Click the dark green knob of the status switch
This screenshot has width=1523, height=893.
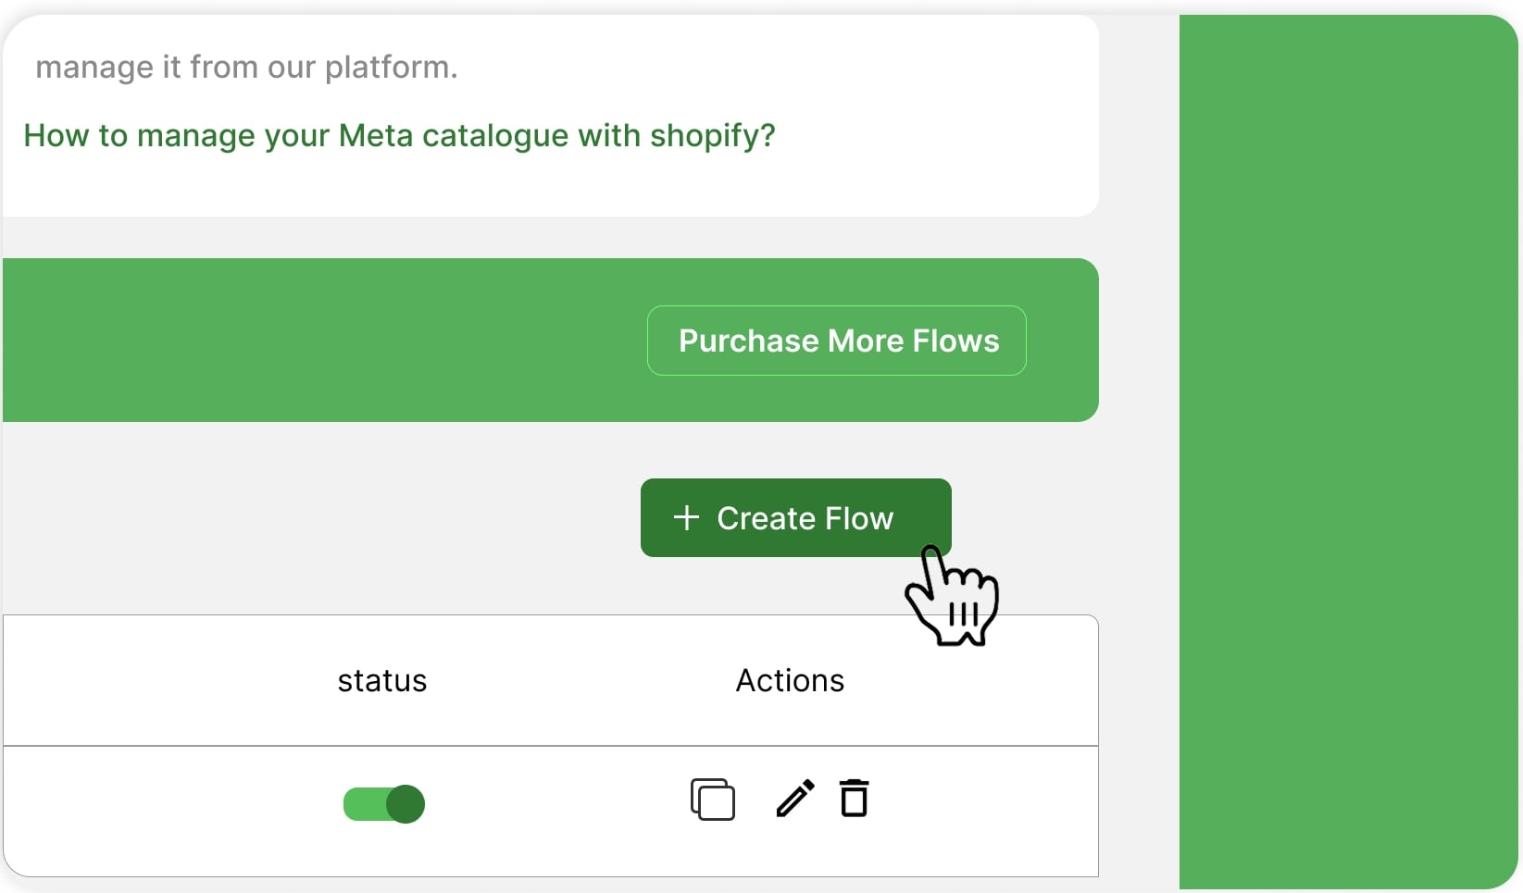[x=406, y=804]
